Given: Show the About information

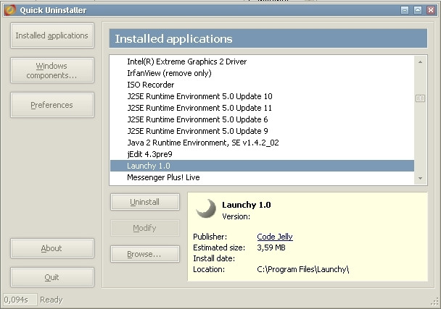Looking at the screenshot, I should coord(52,248).
